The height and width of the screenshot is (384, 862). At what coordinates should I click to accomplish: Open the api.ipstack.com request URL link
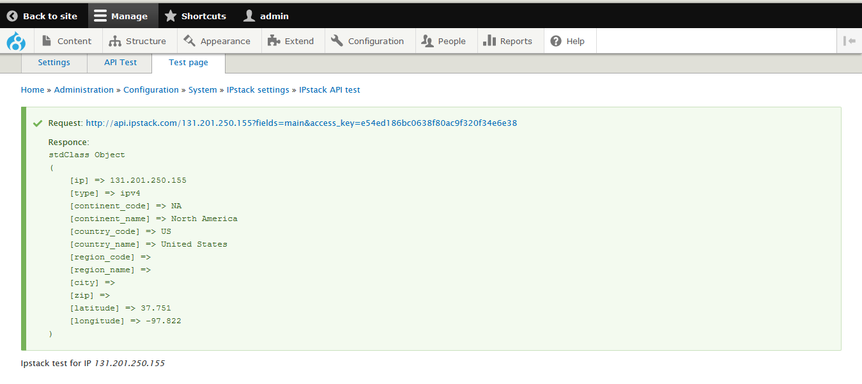click(x=302, y=123)
